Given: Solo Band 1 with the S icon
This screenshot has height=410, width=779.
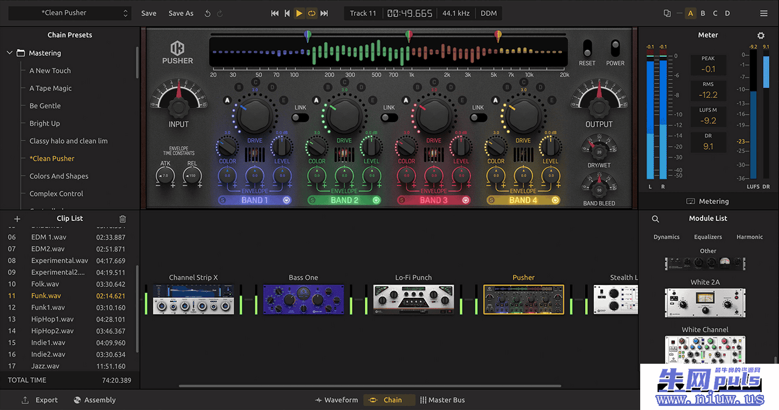Looking at the screenshot, I should click(223, 200).
